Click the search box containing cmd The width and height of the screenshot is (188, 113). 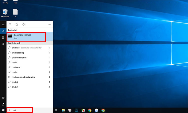(x=30, y=110)
